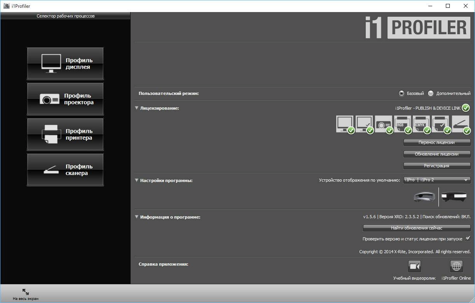Screen dimensions: 475x303
Task: Click the printer quality check license icon
Action: [441, 124]
